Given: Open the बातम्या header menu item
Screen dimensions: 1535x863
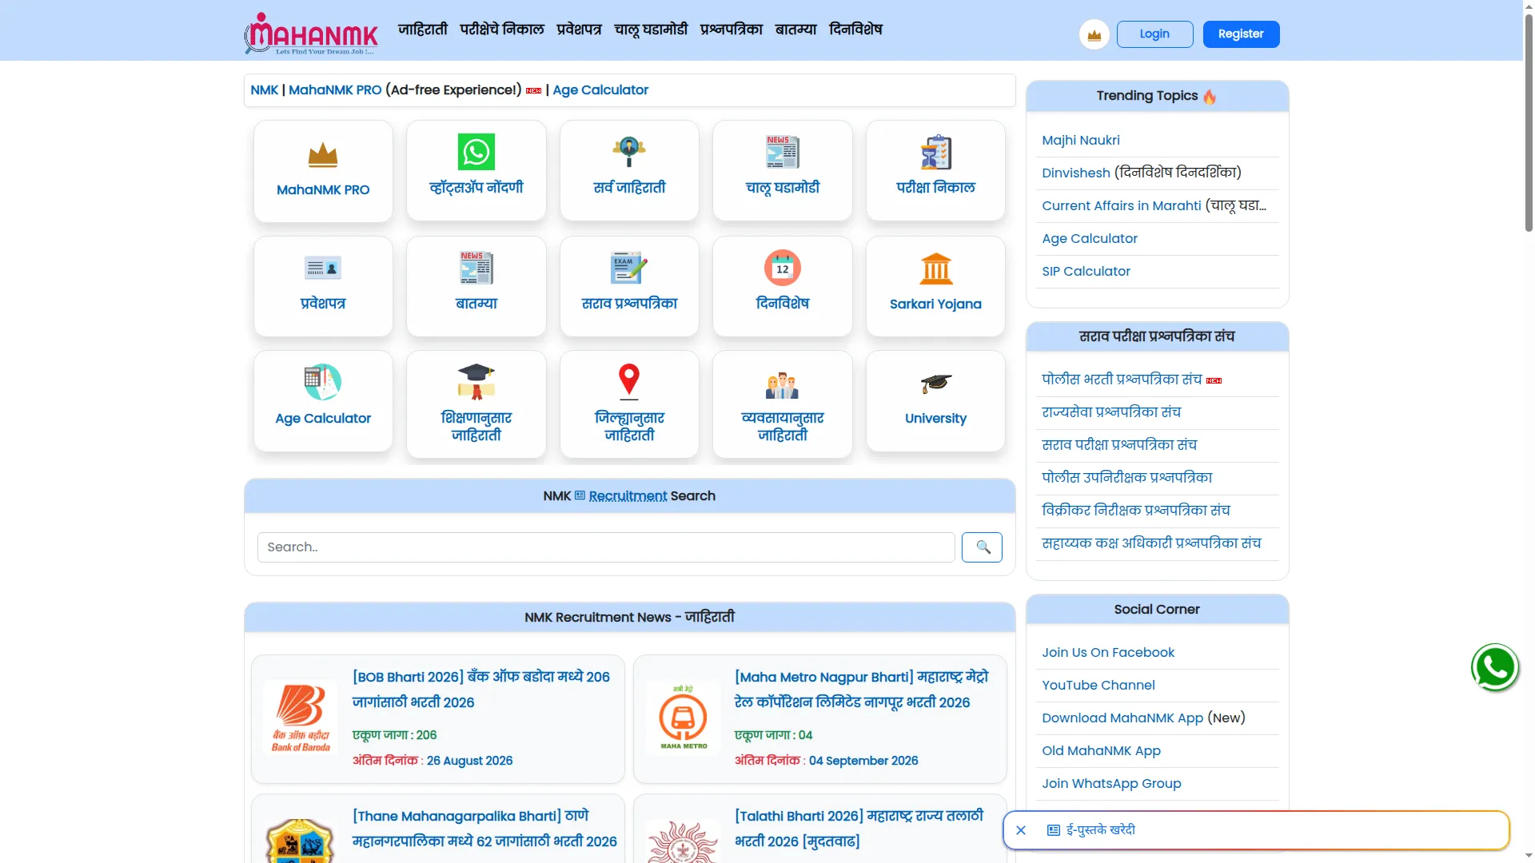Looking at the screenshot, I should click(x=796, y=30).
